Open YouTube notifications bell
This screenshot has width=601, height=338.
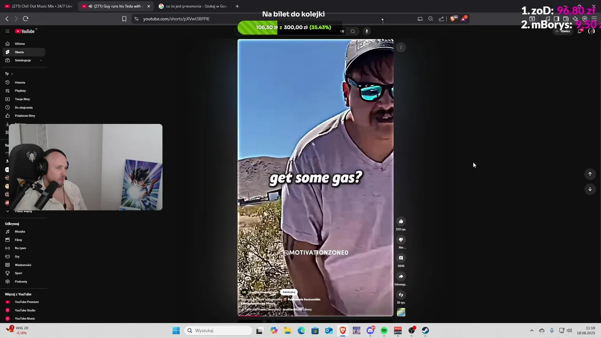tap(580, 31)
